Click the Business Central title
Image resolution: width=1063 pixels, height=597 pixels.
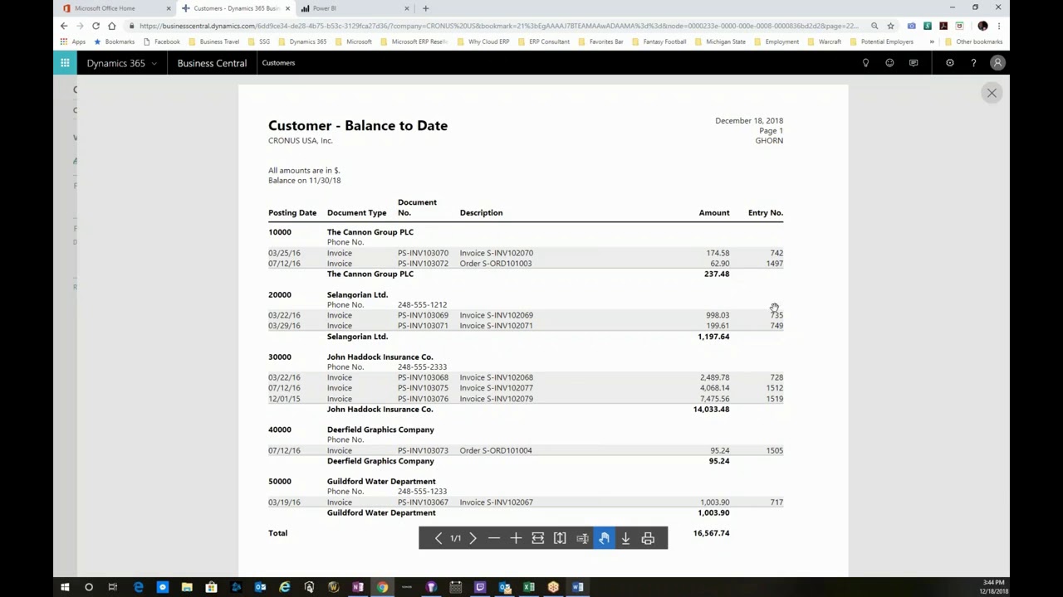point(212,63)
